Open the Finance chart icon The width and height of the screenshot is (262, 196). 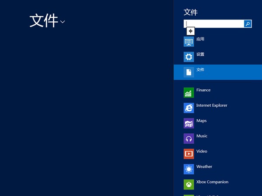coord(189,93)
